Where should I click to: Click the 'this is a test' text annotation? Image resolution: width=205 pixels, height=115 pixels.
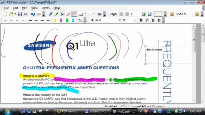[154, 50]
